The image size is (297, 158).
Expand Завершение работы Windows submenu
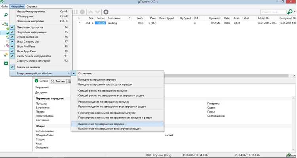tap(41, 73)
